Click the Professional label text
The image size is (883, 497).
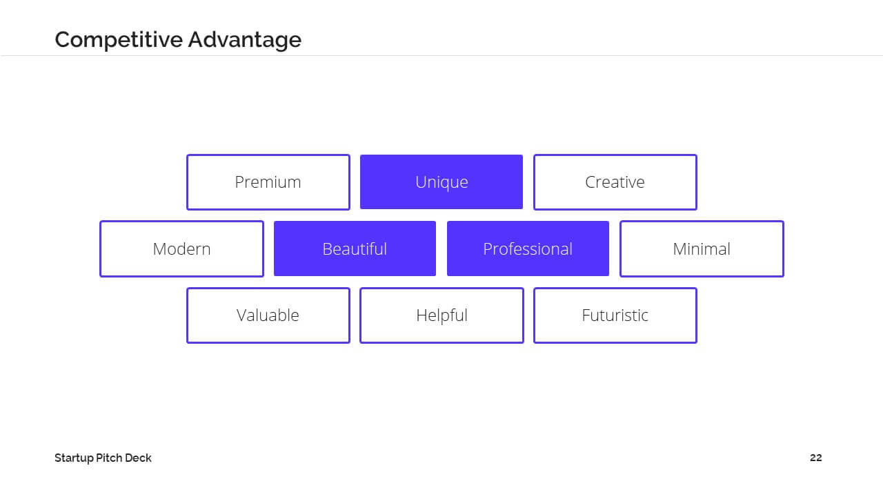point(528,248)
